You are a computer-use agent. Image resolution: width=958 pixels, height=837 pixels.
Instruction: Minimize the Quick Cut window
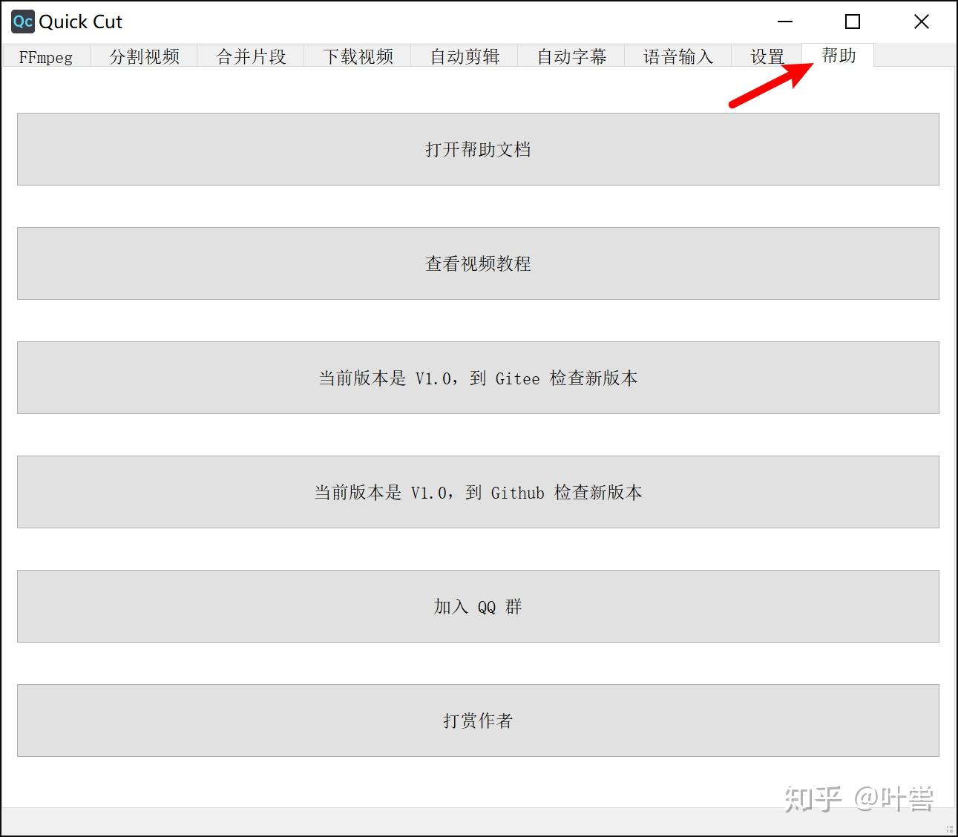785,22
